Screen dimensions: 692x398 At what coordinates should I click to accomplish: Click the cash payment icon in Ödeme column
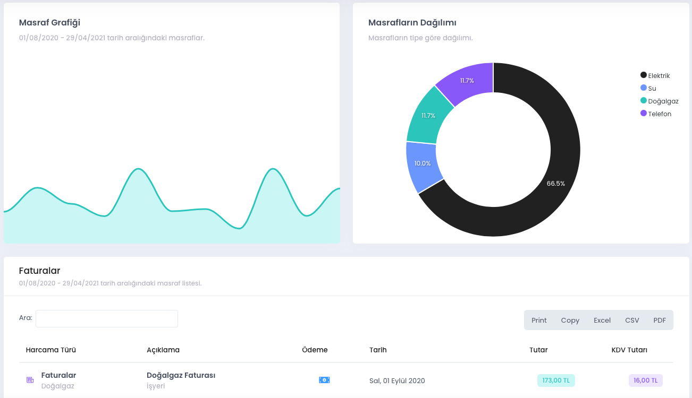[x=324, y=380]
